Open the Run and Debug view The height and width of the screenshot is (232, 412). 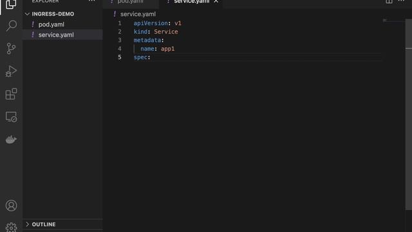click(x=11, y=72)
